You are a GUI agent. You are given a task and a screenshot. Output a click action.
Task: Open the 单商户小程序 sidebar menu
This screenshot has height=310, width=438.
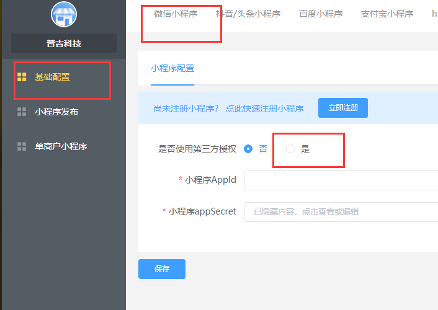tap(61, 146)
